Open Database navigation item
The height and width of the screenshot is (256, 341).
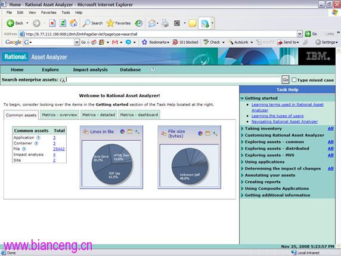(x=131, y=70)
